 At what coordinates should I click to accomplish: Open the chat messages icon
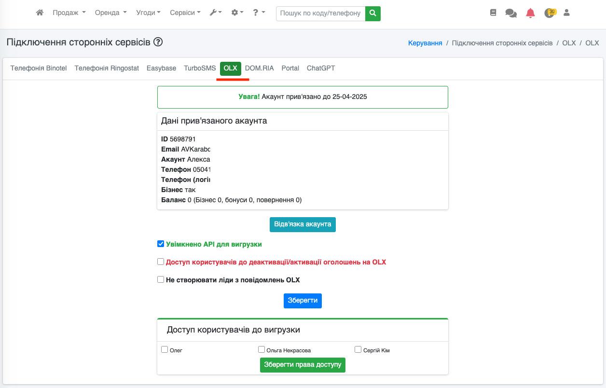[510, 13]
